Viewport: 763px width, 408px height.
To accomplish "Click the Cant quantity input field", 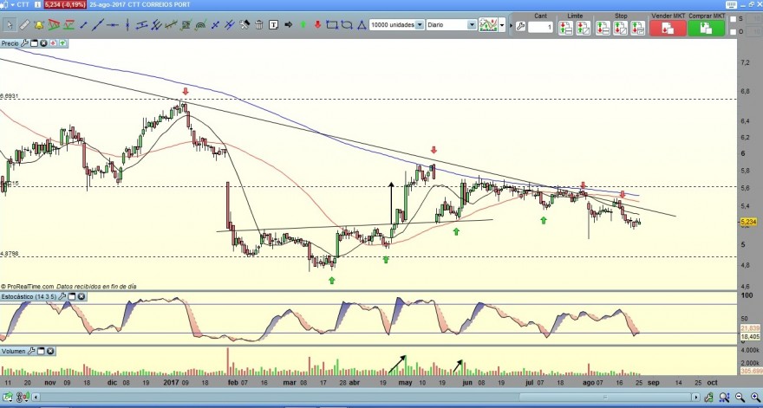I will (541, 27).
